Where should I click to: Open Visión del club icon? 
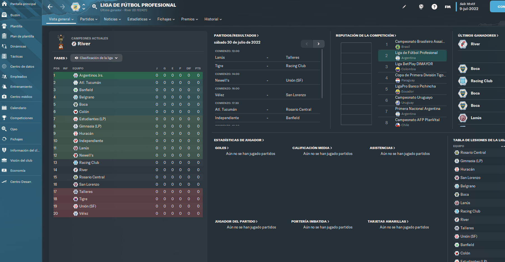tap(4, 160)
